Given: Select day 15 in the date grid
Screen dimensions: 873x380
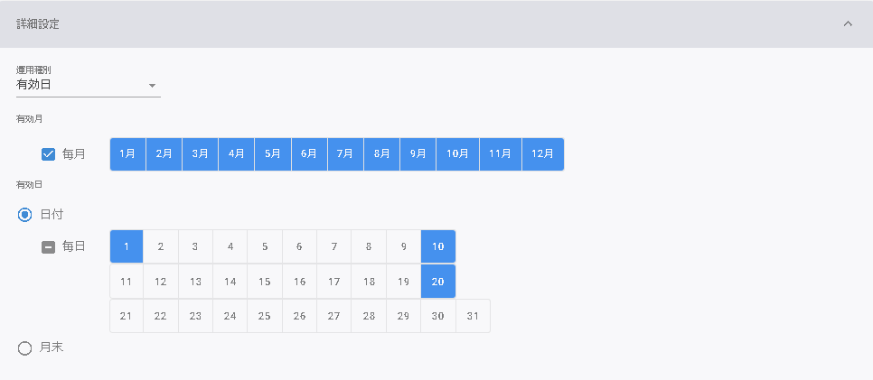Looking at the screenshot, I should 265,282.
